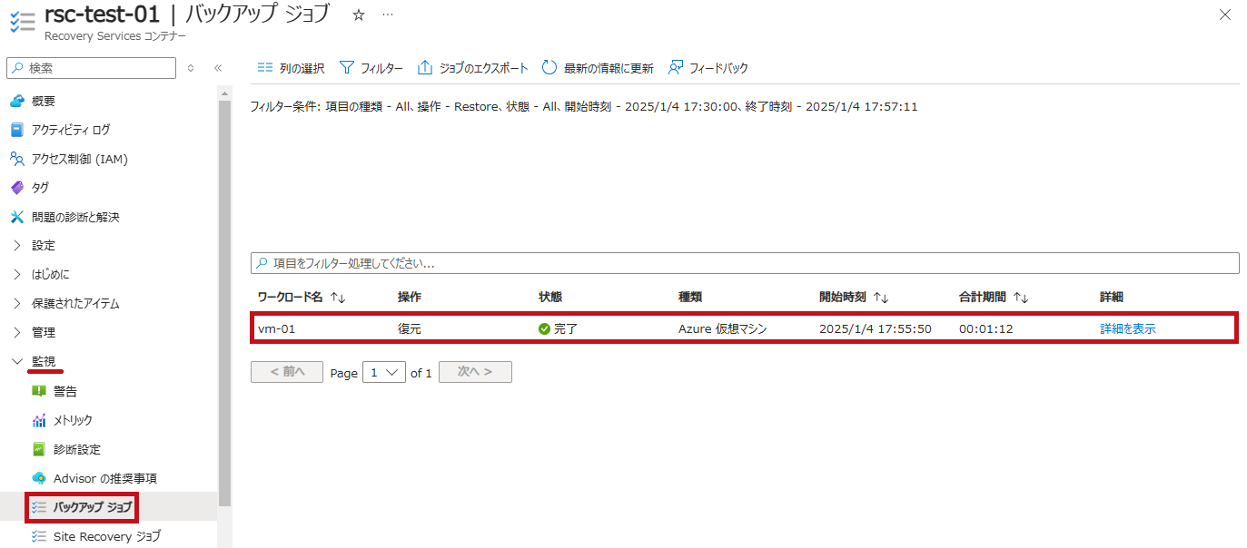
Task: Open the Page number dropdown
Action: (384, 372)
